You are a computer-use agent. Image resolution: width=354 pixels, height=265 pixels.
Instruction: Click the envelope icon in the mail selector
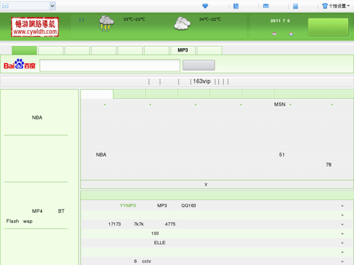[x=5, y=6]
